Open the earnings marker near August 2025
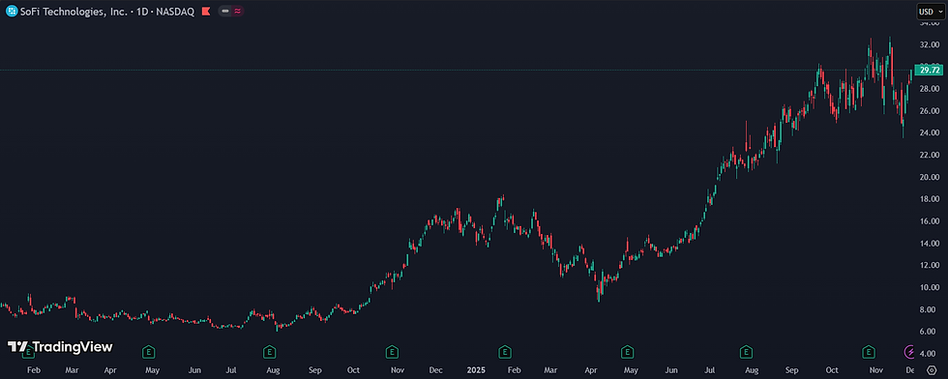948x379 pixels. (746, 351)
